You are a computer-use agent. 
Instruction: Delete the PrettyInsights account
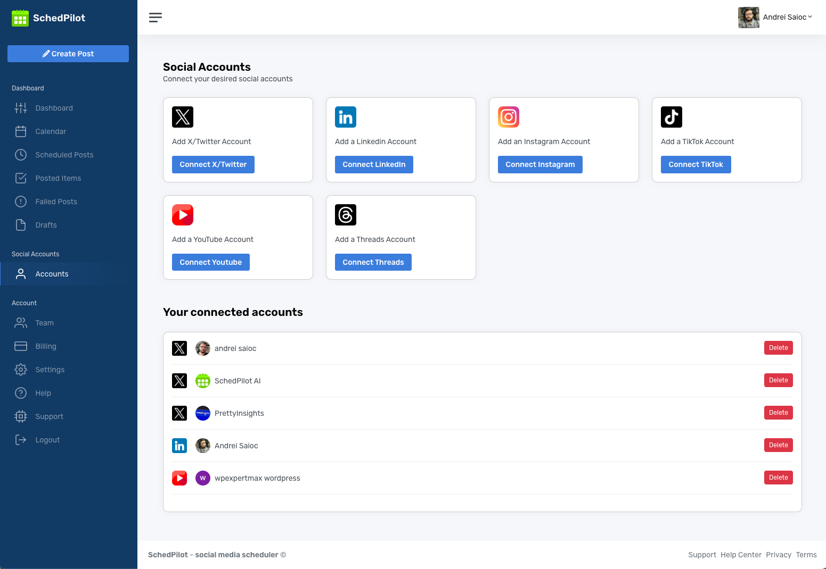pos(779,413)
